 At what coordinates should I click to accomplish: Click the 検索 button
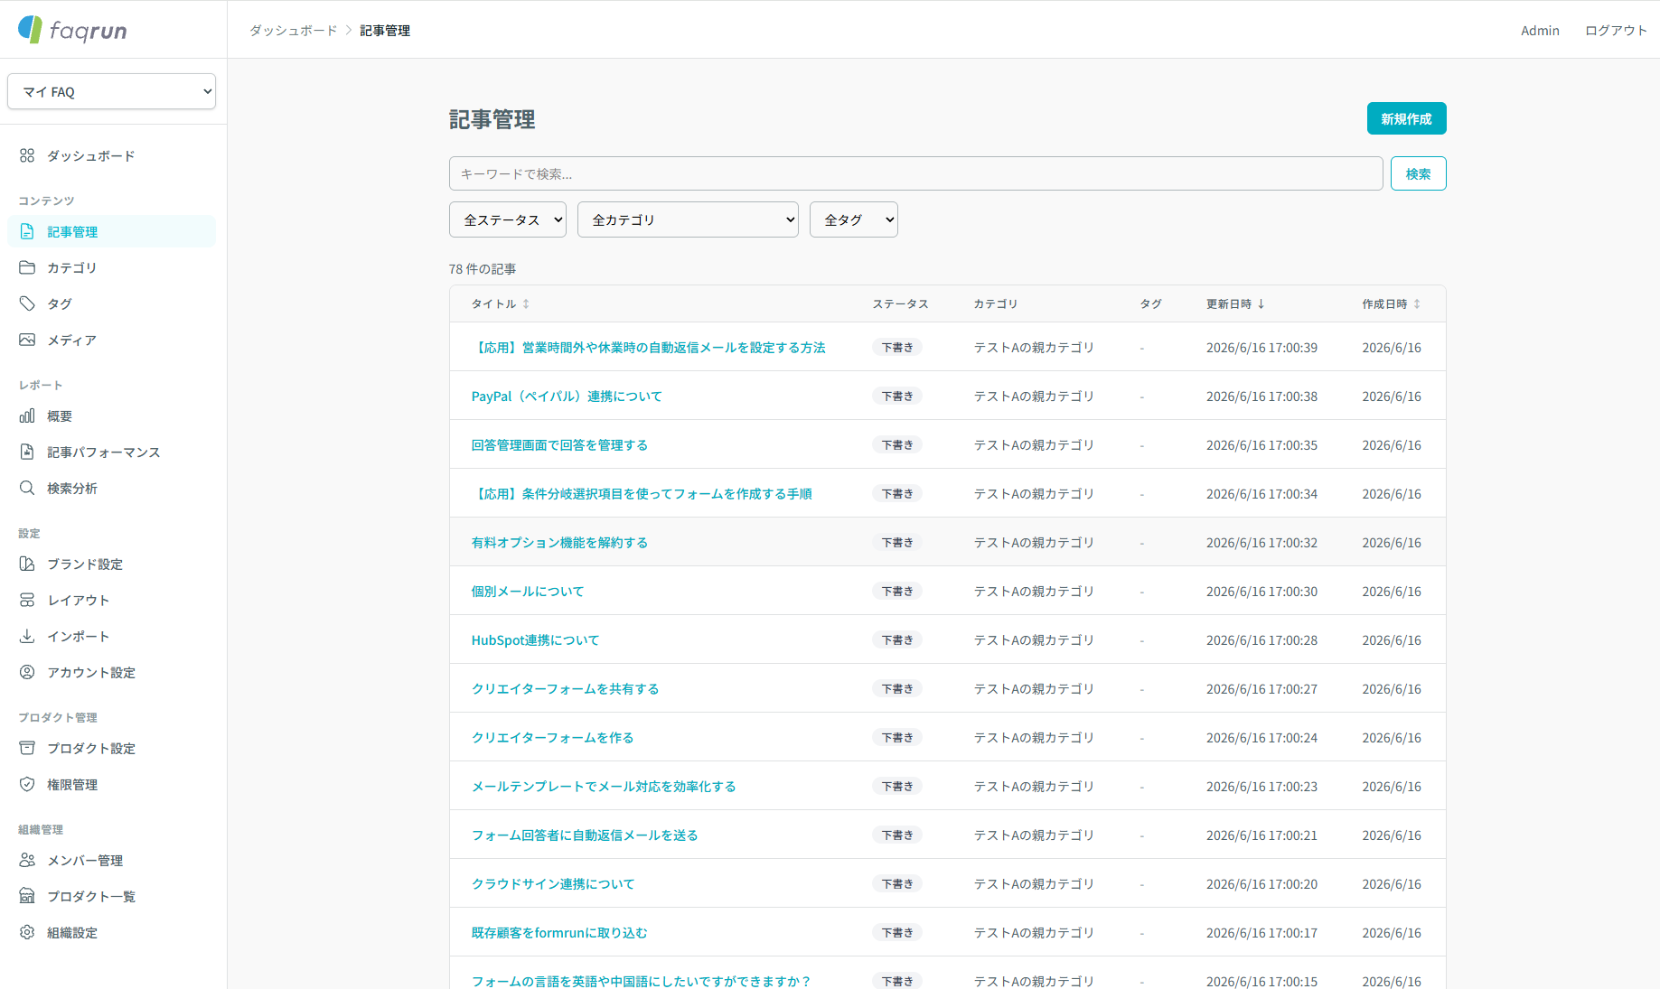point(1418,173)
